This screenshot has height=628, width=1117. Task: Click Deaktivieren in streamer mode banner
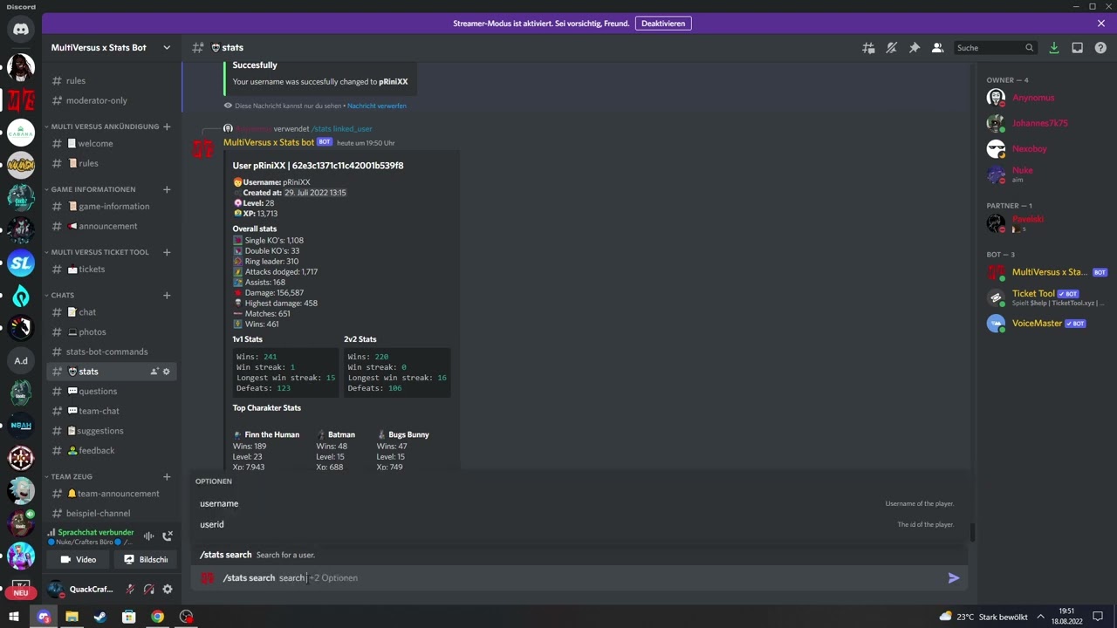[x=663, y=24]
